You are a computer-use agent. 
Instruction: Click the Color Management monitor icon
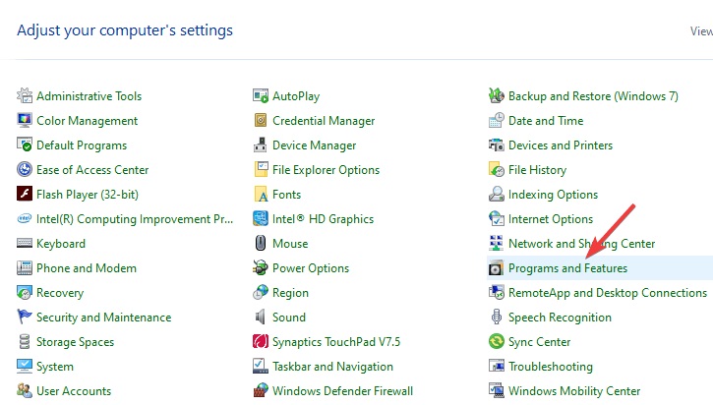25,121
